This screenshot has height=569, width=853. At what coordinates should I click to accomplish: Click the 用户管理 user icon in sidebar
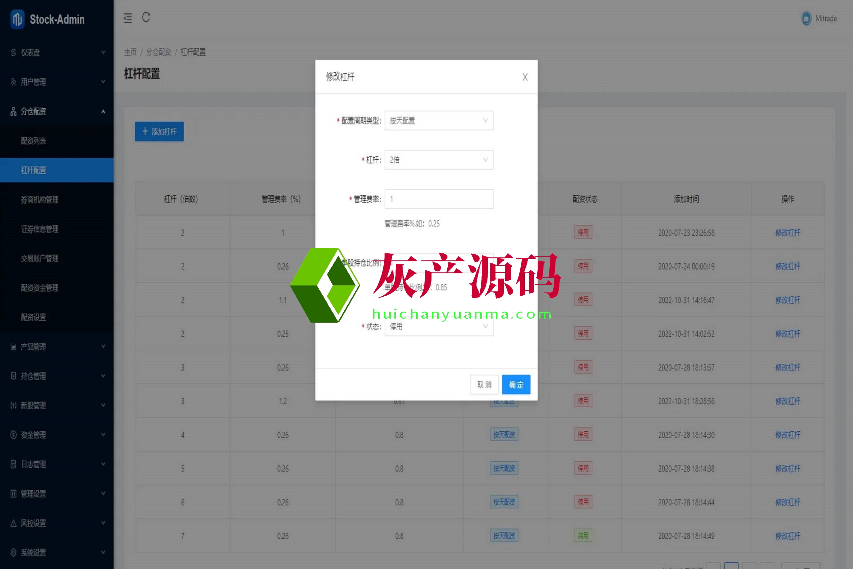(13, 82)
